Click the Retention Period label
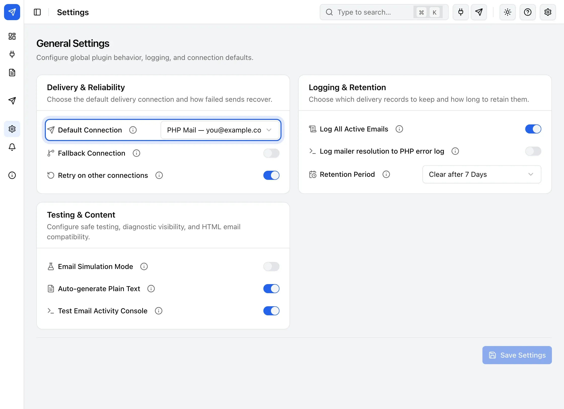The width and height of the screenshot is (564, 409). [347, 174]
